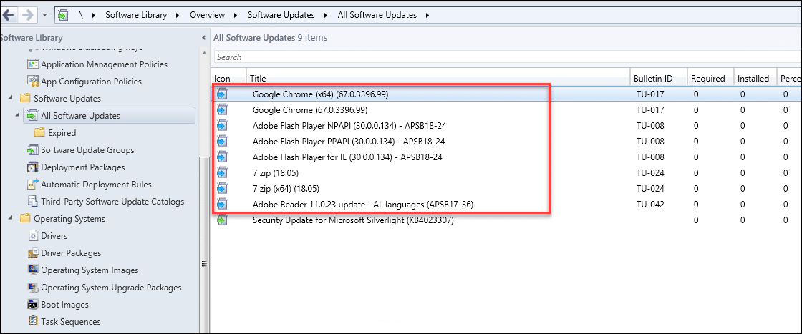
Task: Go forward with the Forward arrow button
Action: (x=27, y=15)
